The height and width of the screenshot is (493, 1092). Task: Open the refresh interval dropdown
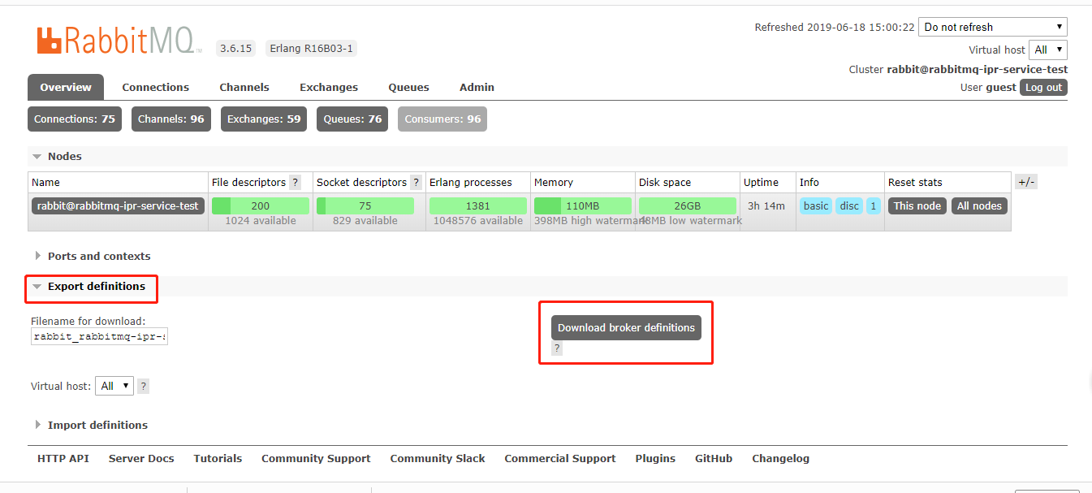[993, 27]
